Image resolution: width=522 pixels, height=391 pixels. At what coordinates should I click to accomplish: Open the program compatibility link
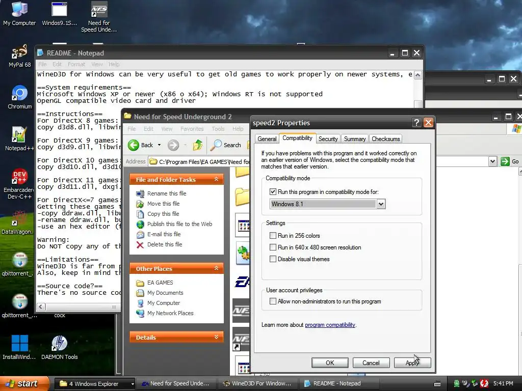pyautogui.click(x=330, y=325)
